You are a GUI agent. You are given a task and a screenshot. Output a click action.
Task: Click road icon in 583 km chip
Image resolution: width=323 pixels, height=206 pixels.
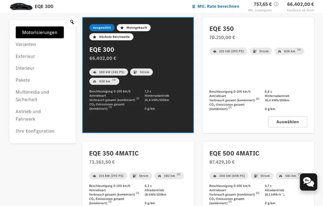point(159,176)
